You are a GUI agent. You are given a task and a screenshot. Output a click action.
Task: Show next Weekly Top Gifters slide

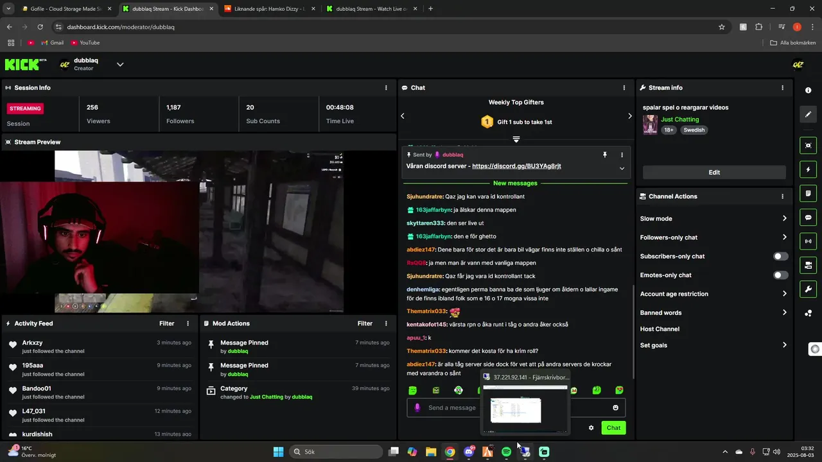pos(629,116)
